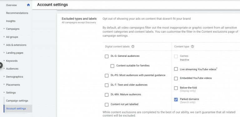Expand the Campaigns arrow in sidebar
Screen dimensions: 240x117
point(4,29)
